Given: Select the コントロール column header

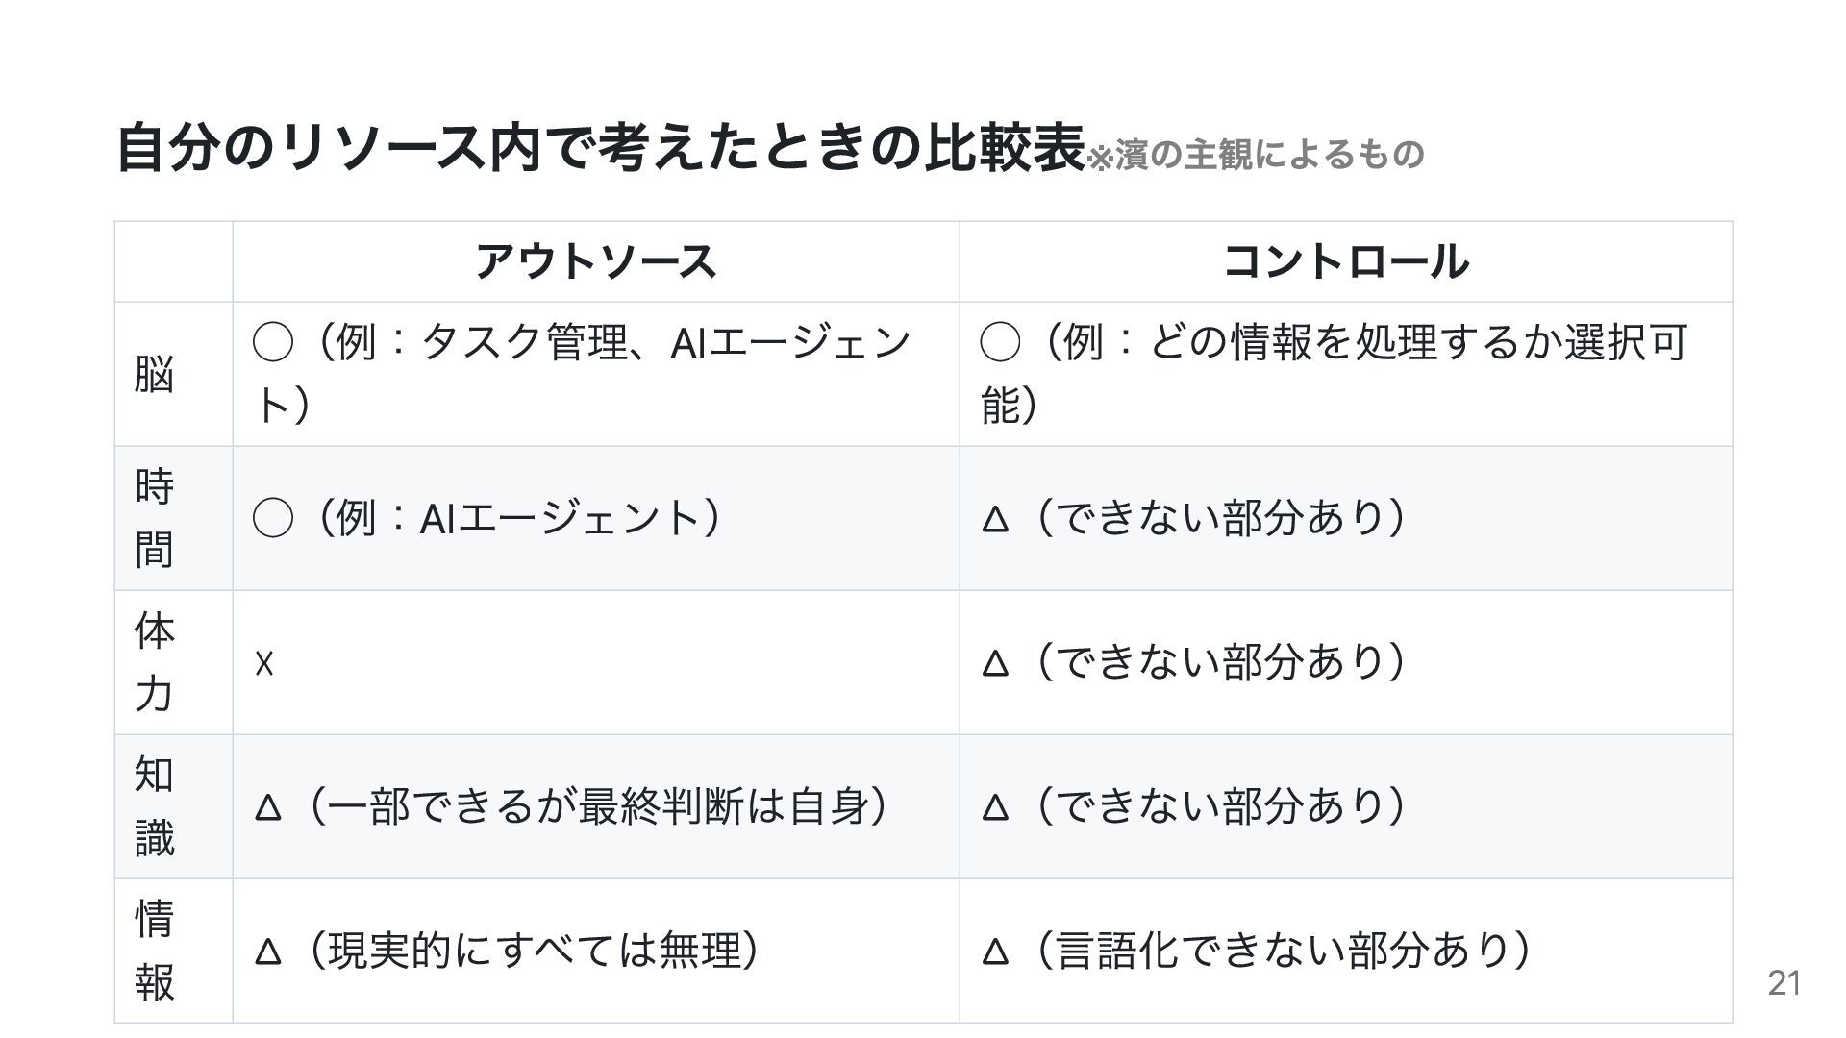Looking at the screenshot, I should tap(1346, 261).
